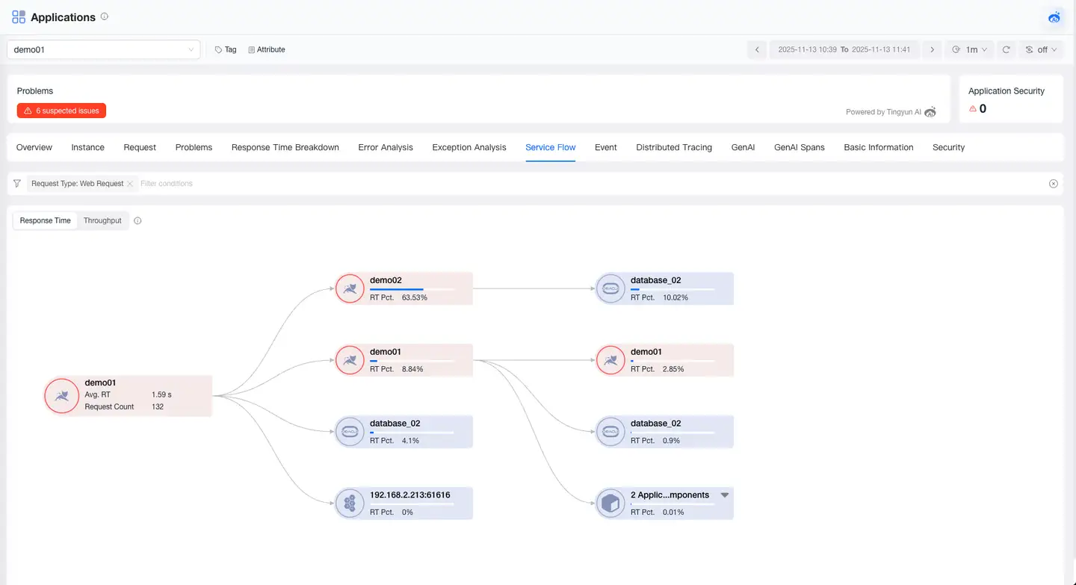Switch to the Throughput view
Screen dimensions: 1076x585
(x=102, y=220)
